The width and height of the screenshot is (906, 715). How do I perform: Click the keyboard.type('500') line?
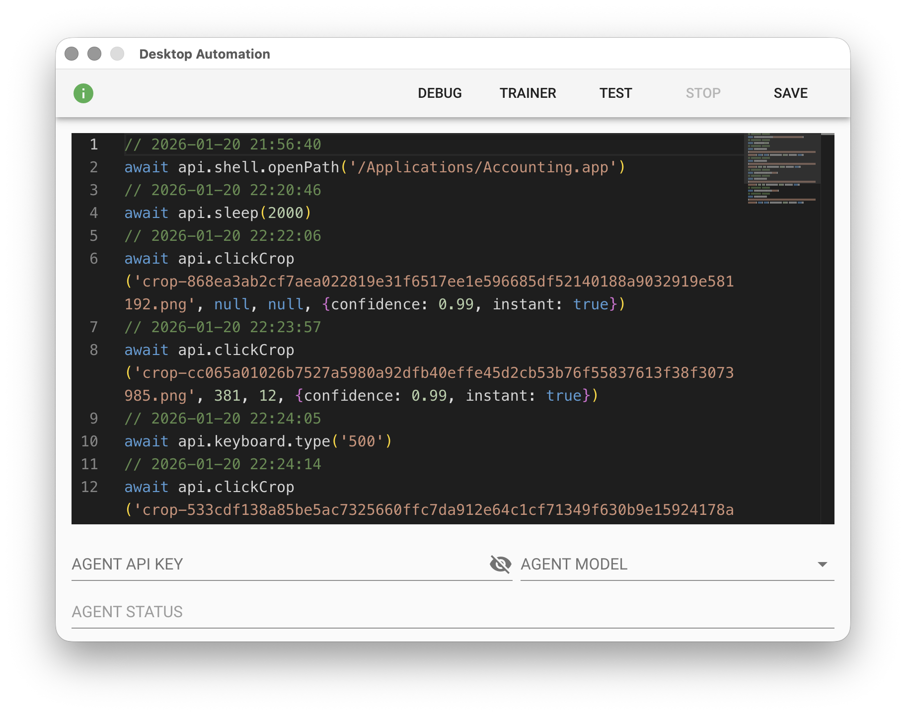[258, 441]
